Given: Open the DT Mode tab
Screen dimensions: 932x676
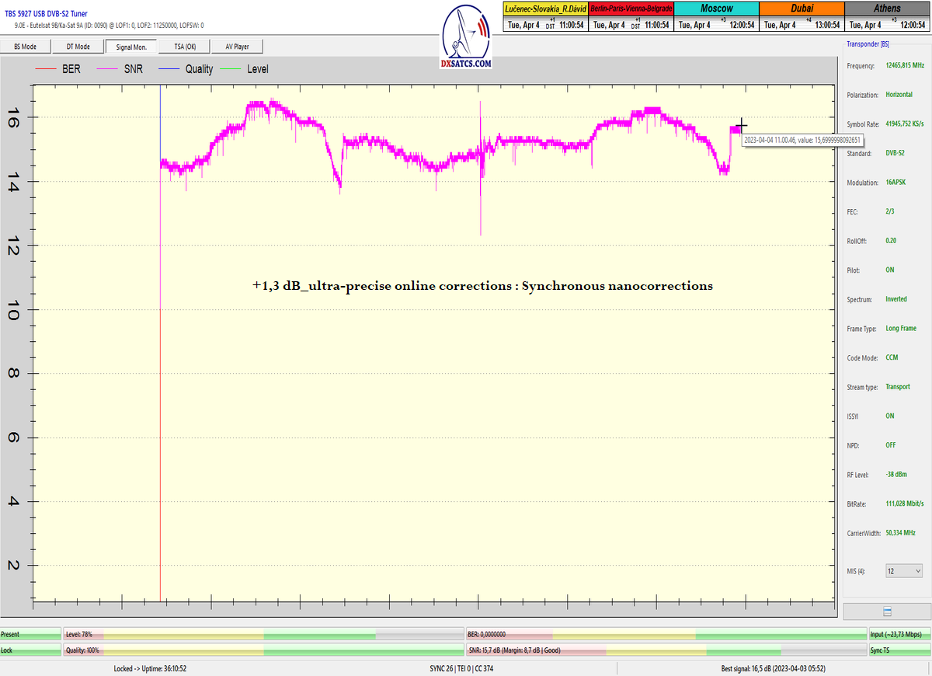Looking at the screenshot, I should [78, 47].
